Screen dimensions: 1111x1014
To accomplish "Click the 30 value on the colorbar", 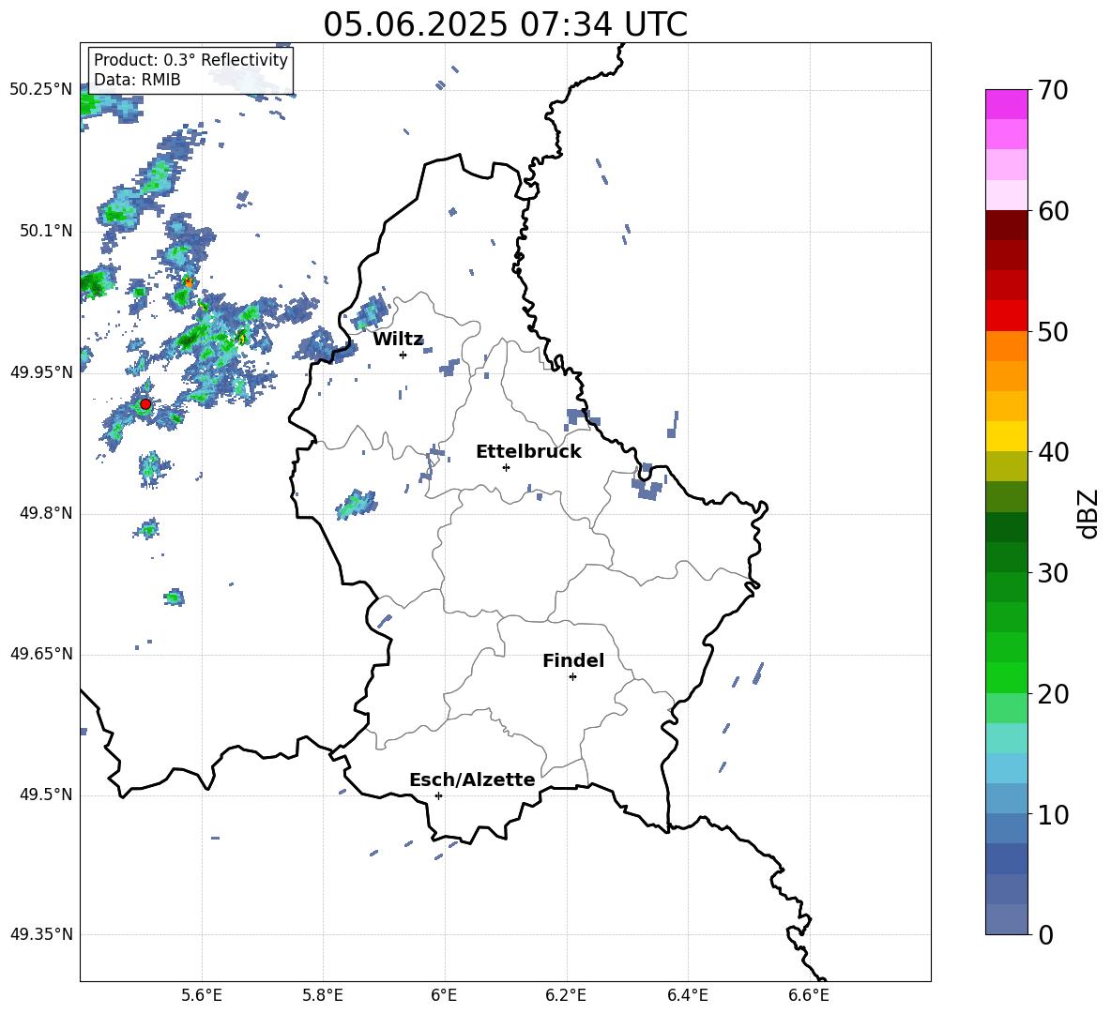I will point(1054,573).
